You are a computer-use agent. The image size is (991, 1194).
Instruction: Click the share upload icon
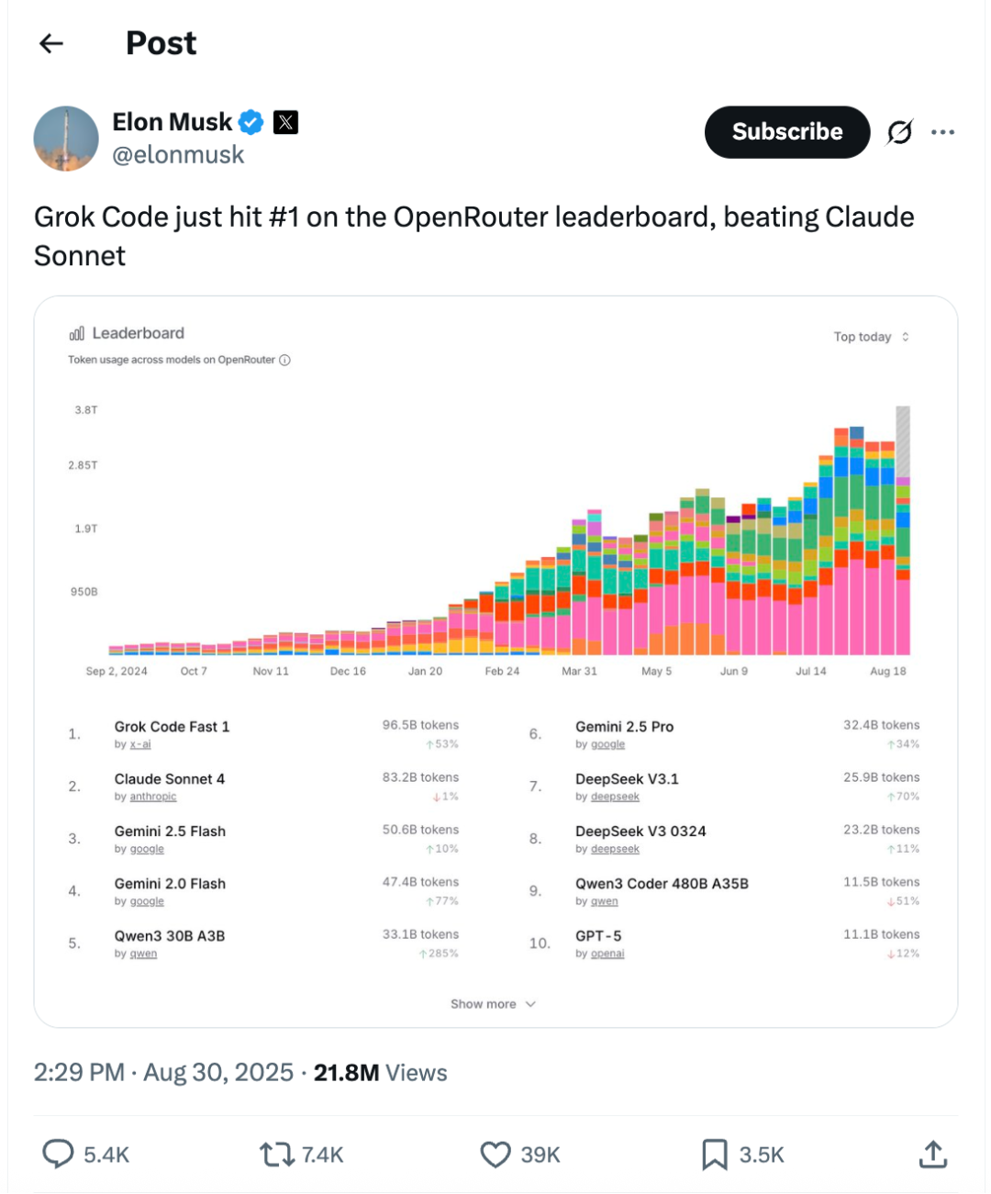coord(932,1154)
